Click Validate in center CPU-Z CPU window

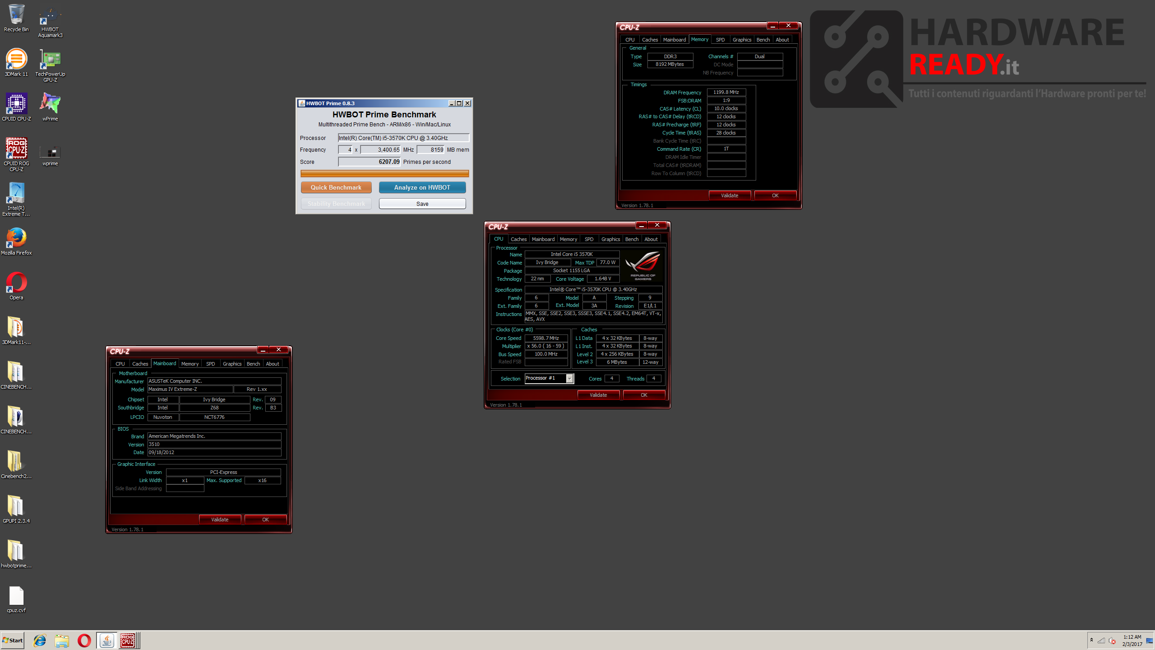click(598, 395)
